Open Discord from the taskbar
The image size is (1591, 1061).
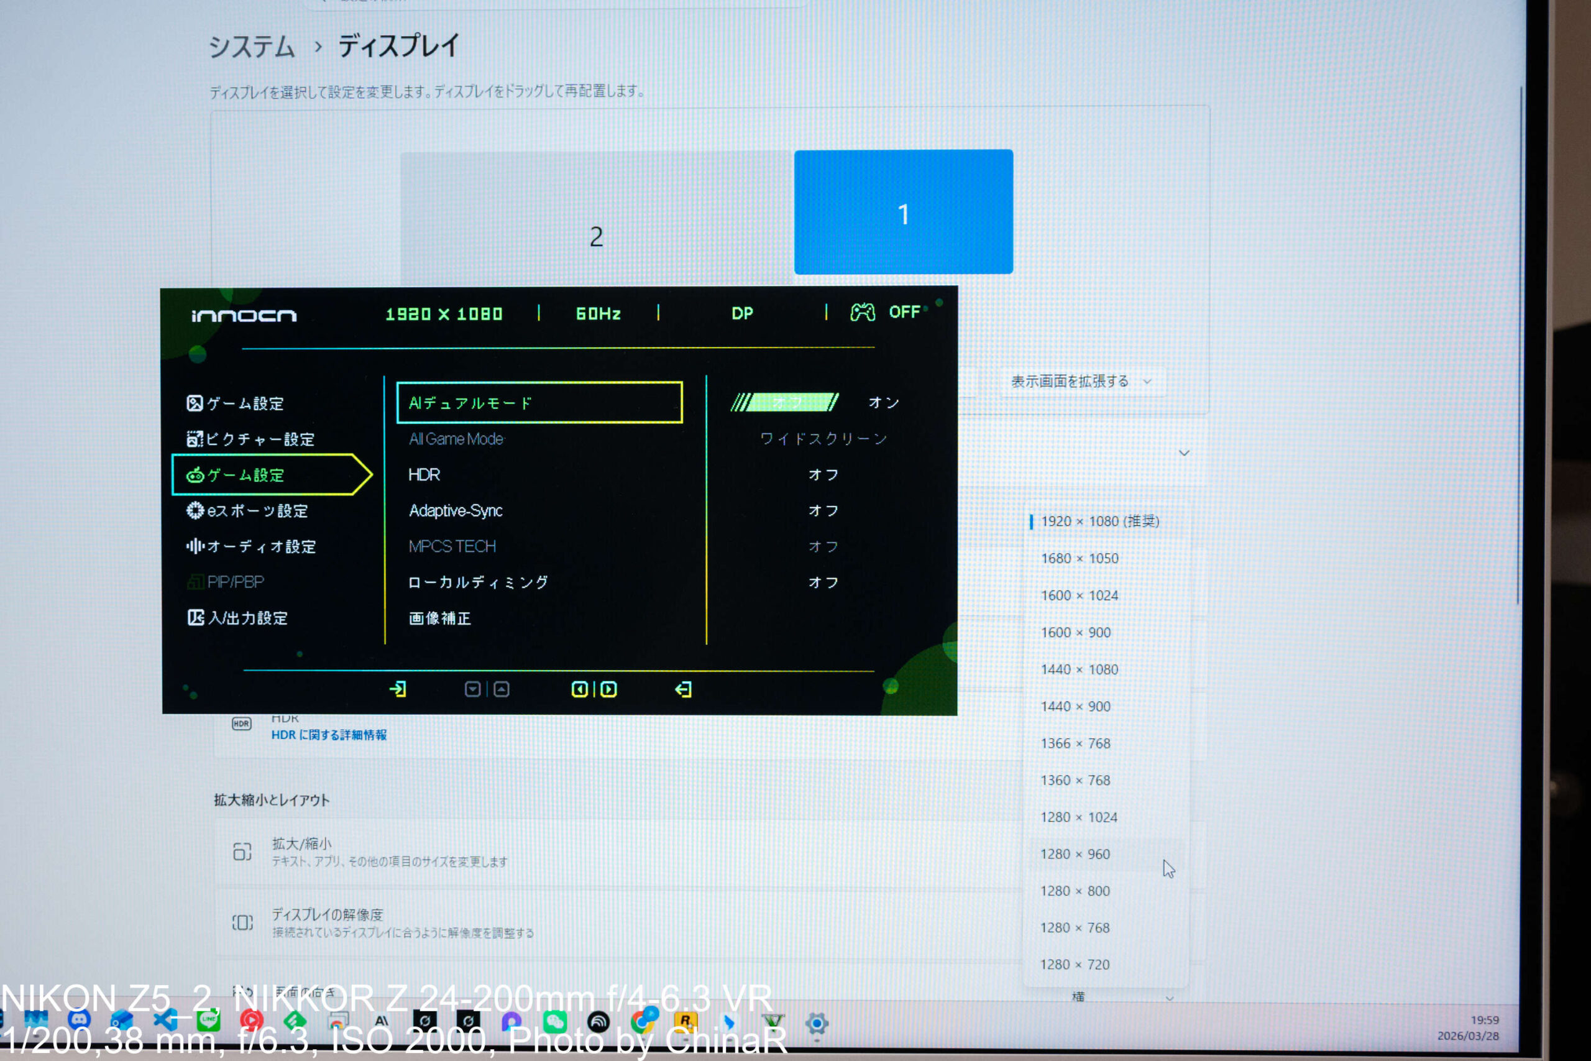pyautogui.click(x=79, y=1020)
